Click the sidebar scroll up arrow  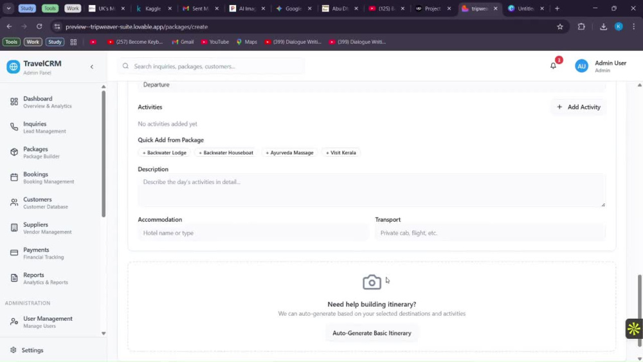104,87
